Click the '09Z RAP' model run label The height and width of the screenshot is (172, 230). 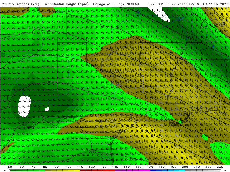[156, 4]
